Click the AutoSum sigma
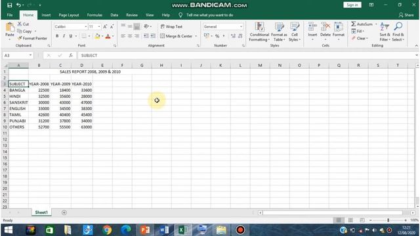Screen dimensions: 420x236 pos(354,24)
